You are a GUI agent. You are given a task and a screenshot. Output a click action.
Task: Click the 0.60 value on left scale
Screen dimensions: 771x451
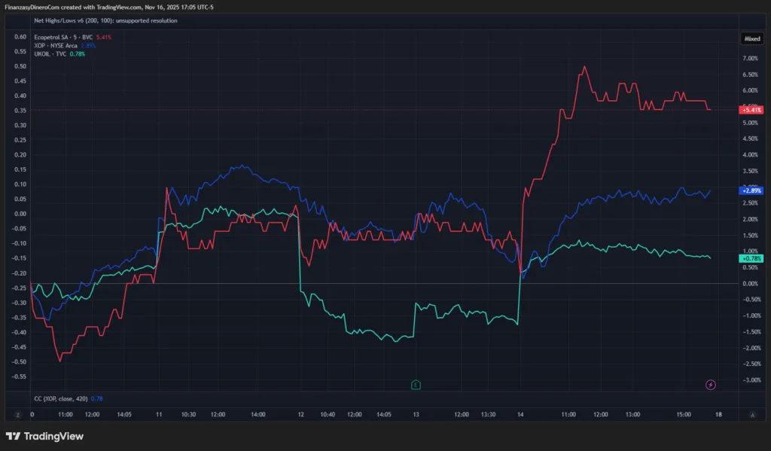click(x=20, y=37)
